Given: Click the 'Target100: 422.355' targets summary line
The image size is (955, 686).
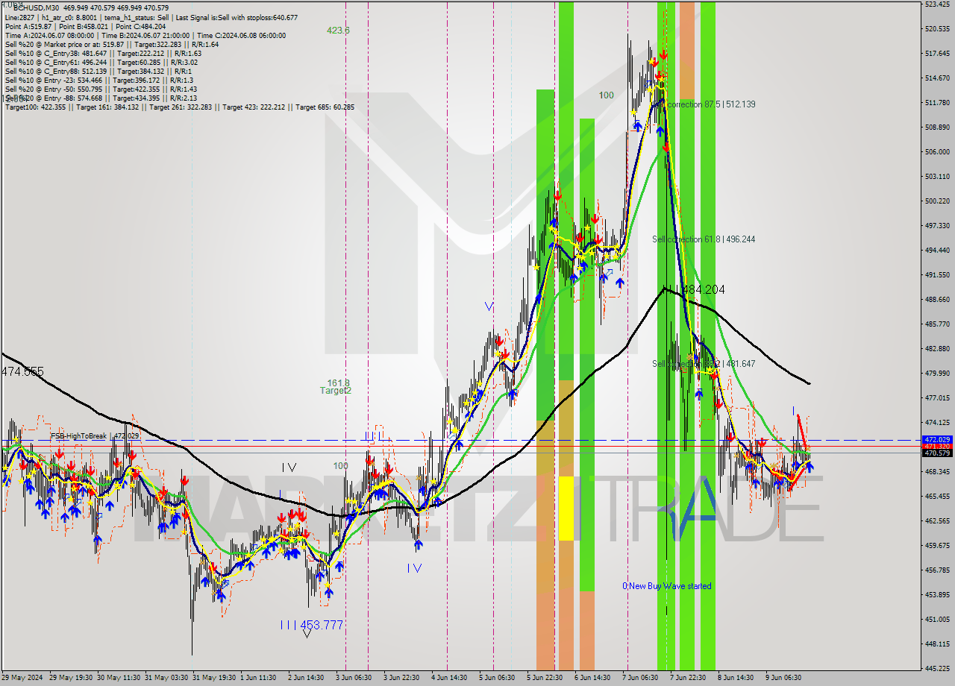Looking at the screenshot, I should (x=180, y=107).
